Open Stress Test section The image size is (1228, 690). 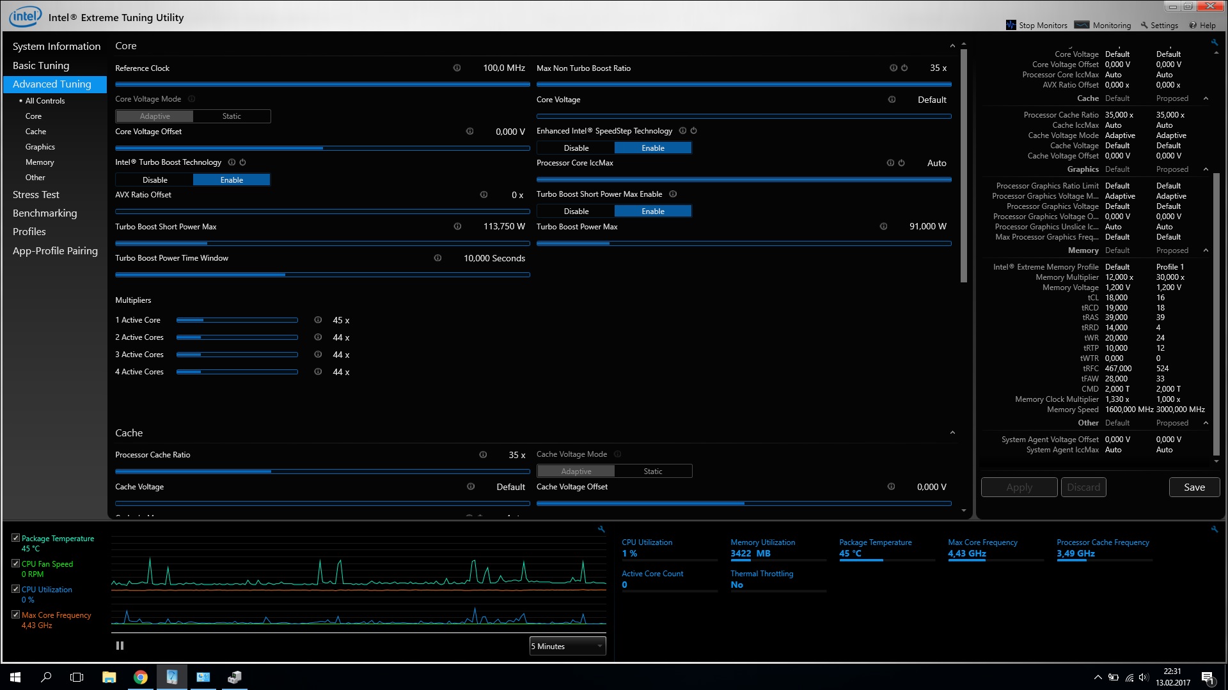click(x=36, y=194)
